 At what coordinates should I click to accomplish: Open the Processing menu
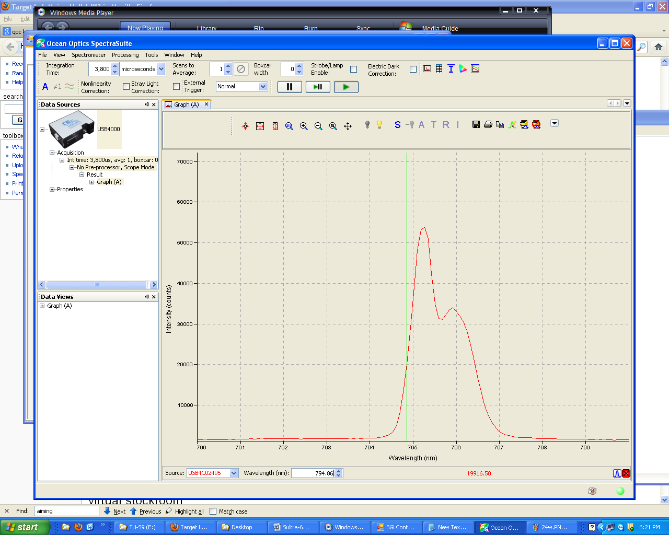(x=125, y=55)
